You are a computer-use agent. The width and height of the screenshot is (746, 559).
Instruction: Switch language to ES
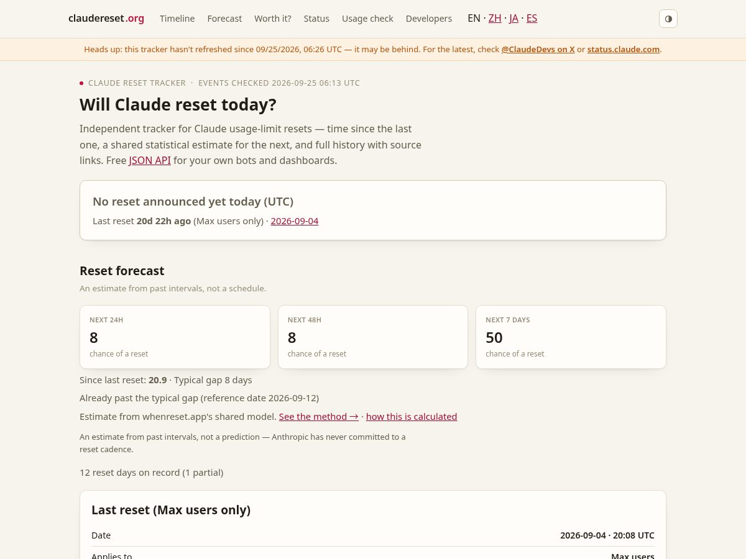pyautogui.click(x=532, y=18)
